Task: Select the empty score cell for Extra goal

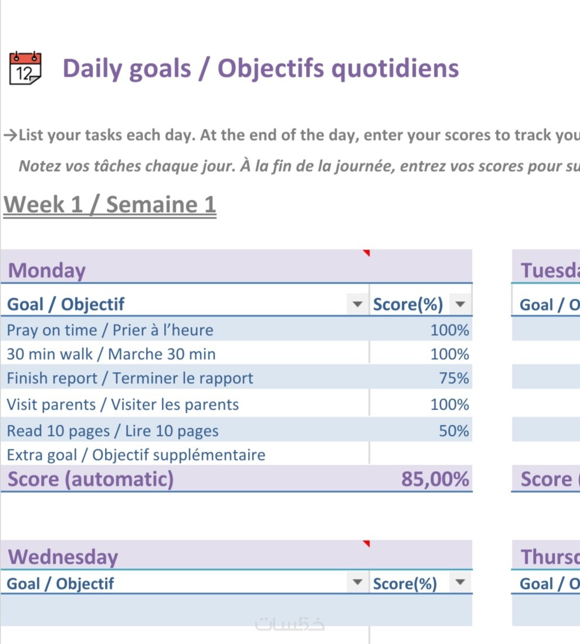Action: 420,455
